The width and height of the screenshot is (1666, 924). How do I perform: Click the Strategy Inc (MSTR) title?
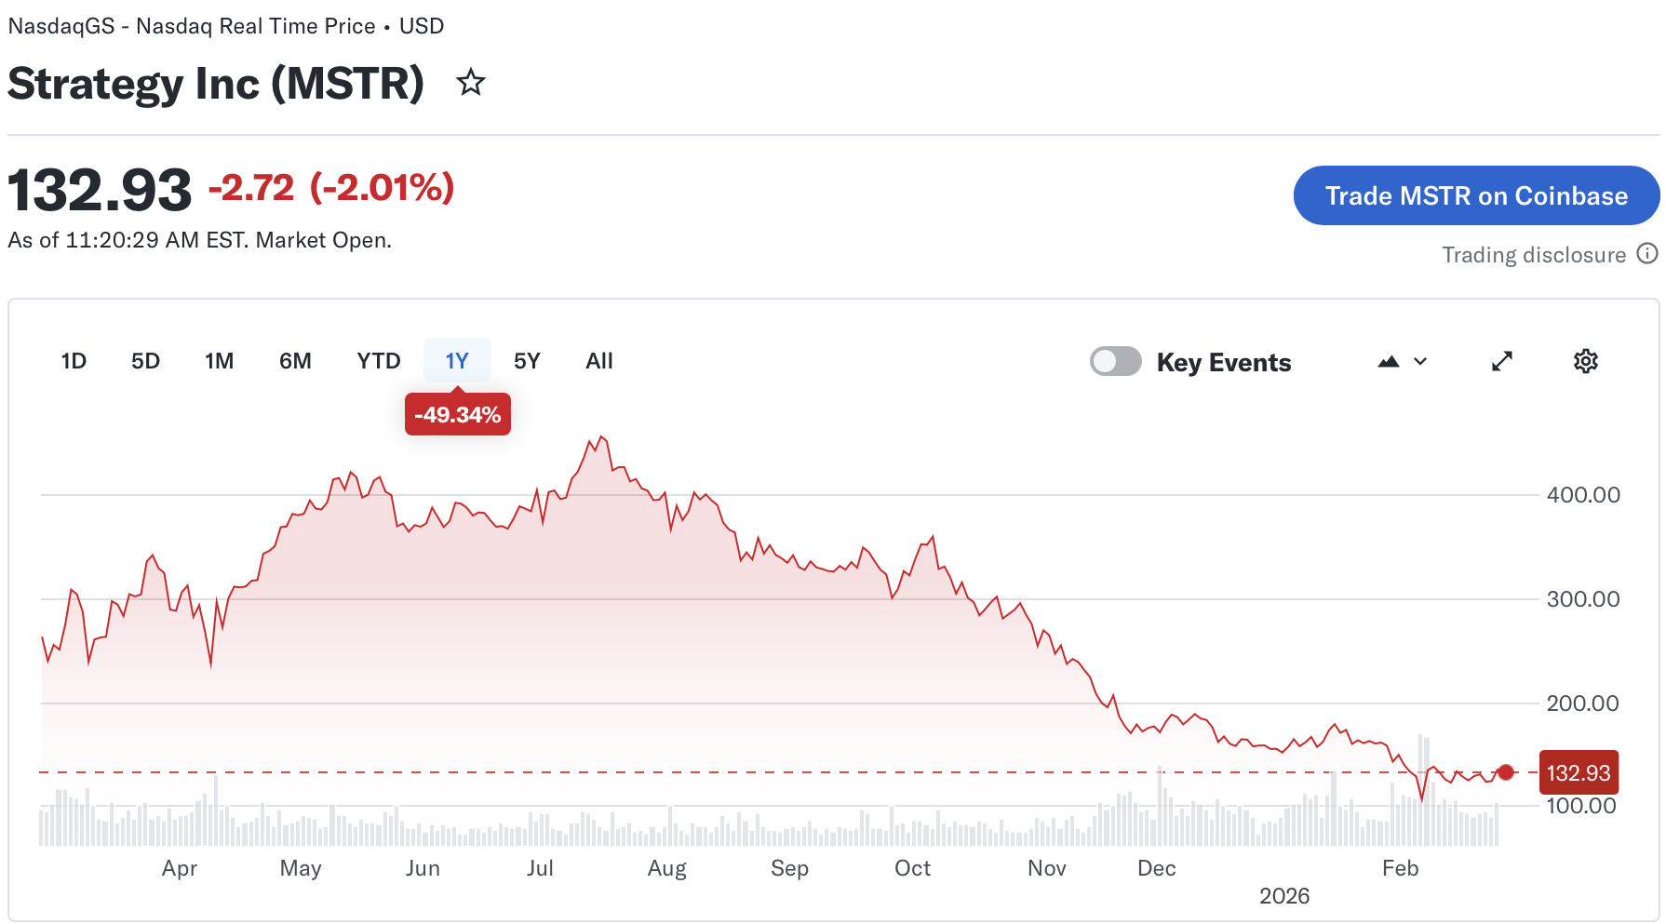pos(214,84)
